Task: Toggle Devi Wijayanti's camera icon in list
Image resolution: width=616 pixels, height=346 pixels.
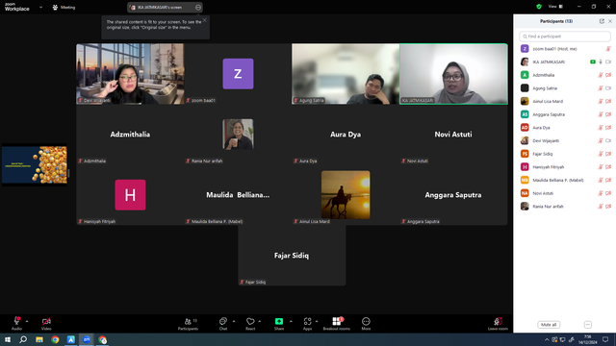Action: click(608, 140)
